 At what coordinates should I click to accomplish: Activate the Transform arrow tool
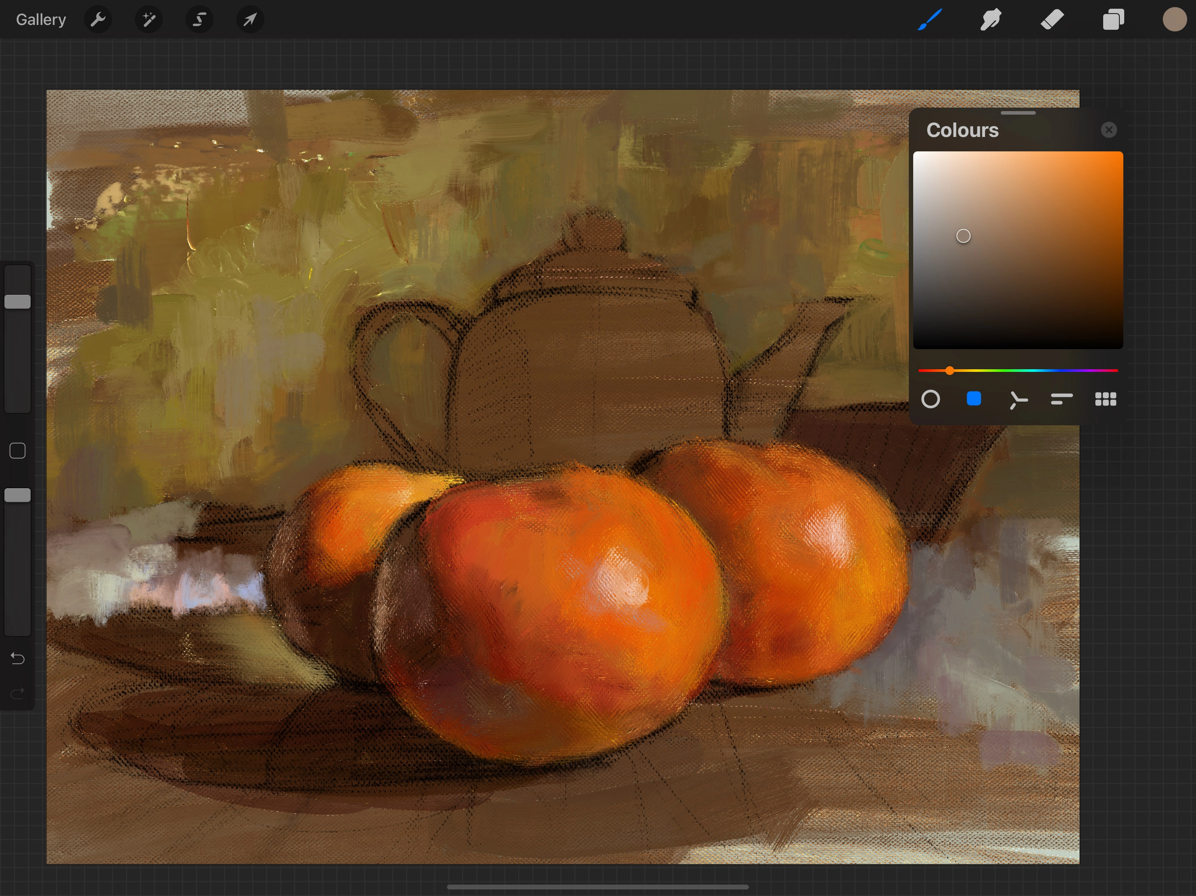[250, 20]
